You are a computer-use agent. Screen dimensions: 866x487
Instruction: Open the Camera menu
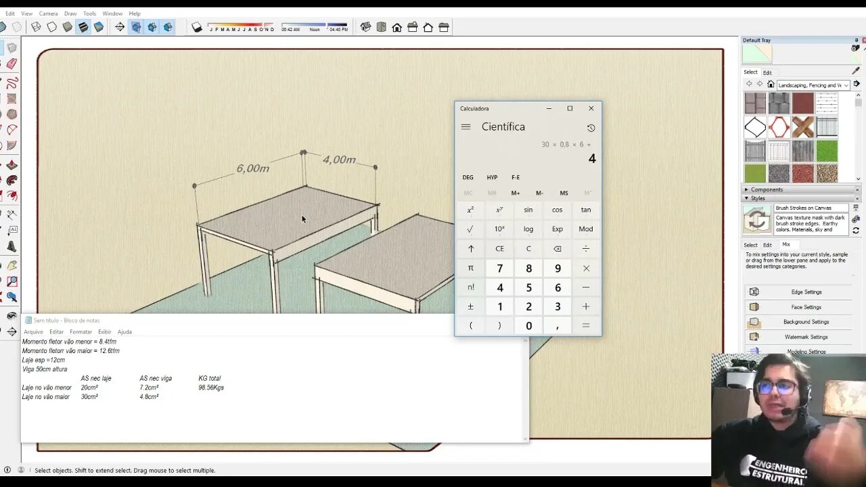point(48,14)
